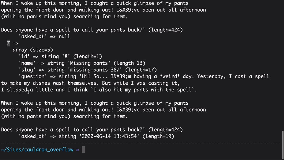Click the 'array (size=5)' text
The height and width of the screenshot is (160, 284).
click(33, 50)
